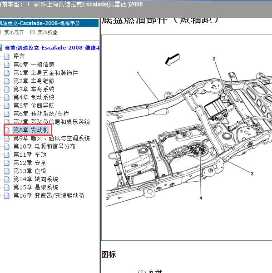Click the page icon beside 第16章 变速器/变速驱动桥

click(7, 196)
